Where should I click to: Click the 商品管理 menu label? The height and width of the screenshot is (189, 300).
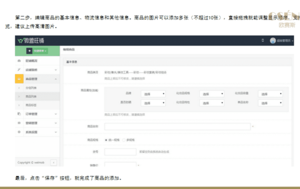pos(32,79)
